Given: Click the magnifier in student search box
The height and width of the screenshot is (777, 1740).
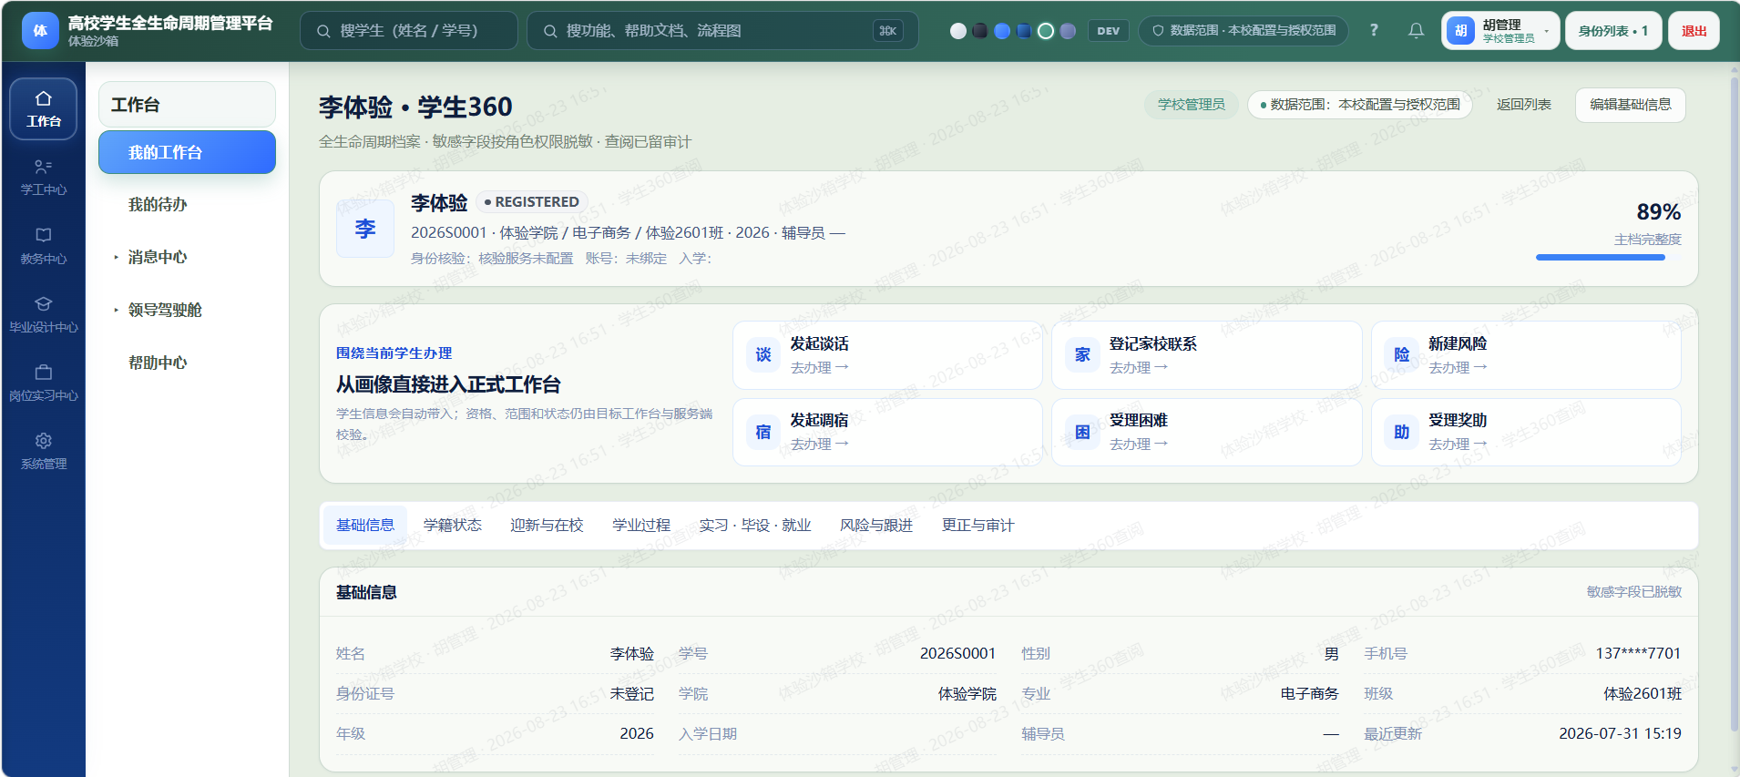Looking at the screenshot, I should click(323, 31).
